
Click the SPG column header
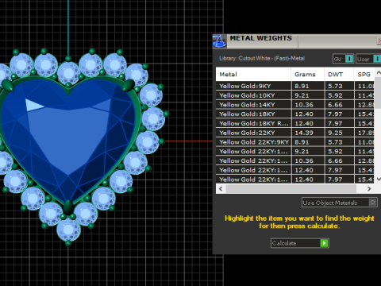[364, 75]
